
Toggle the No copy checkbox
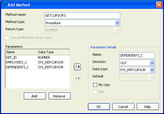[95, 85]
